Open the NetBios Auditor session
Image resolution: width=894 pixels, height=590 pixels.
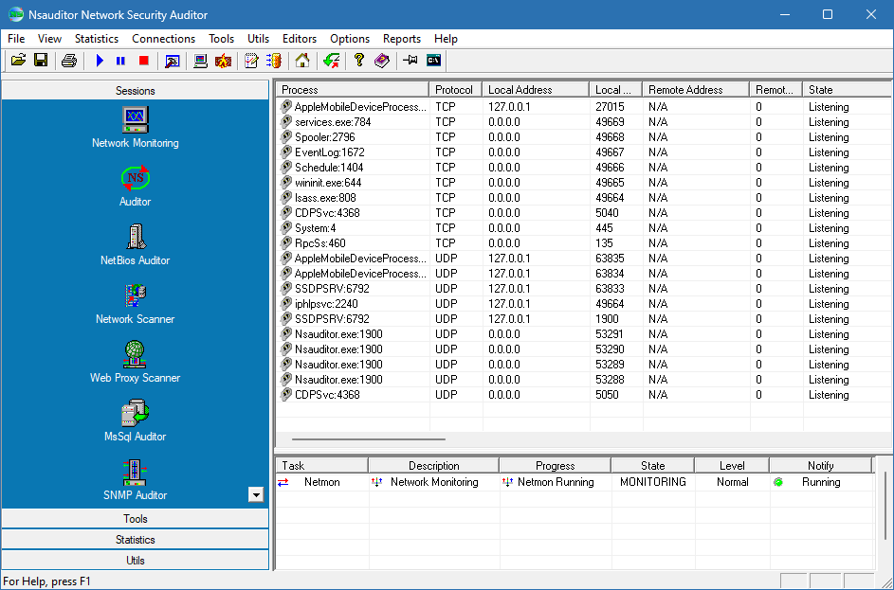136,245
